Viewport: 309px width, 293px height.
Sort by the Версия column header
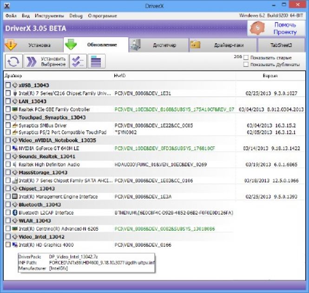(270, 76)
